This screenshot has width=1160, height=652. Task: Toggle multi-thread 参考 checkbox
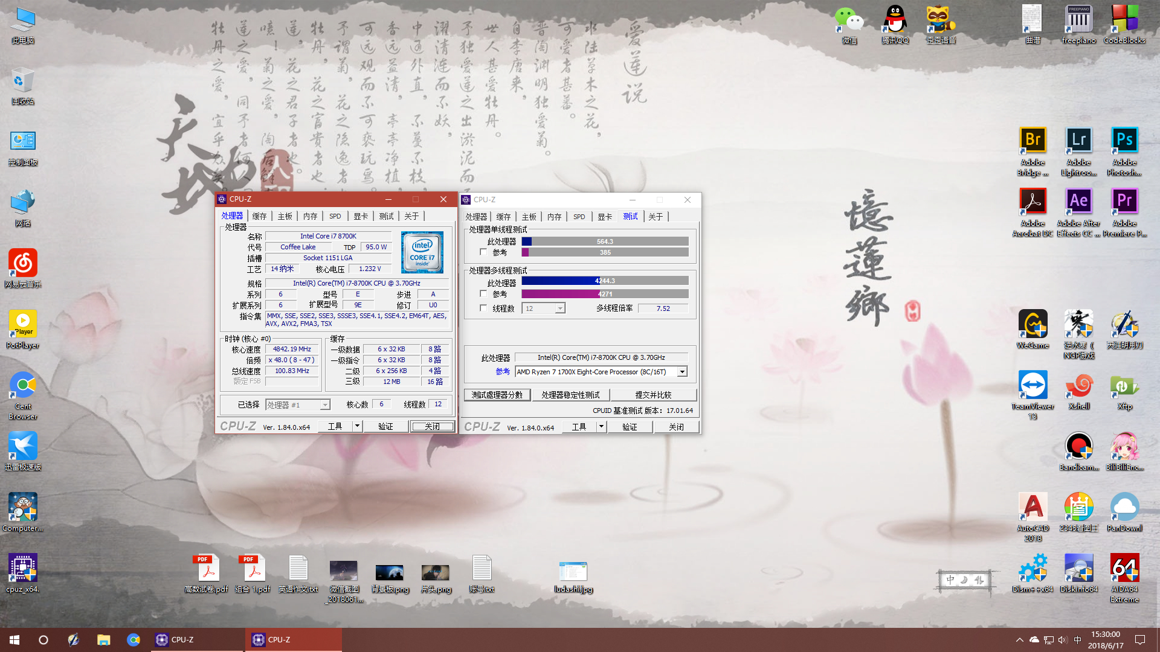click(483, 293)
